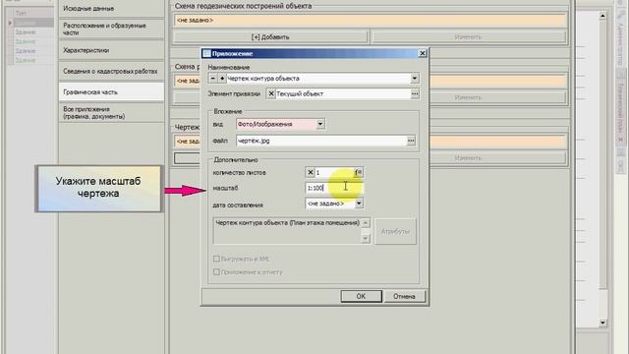This screenshot has height=354, width=629.
Task: Click into the масштаб input field
Action: tap(333, 188)
